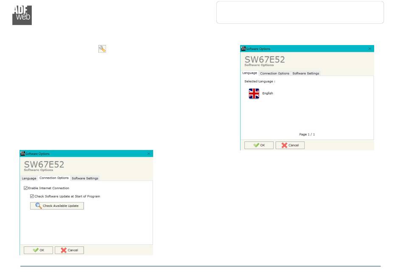Switch to Software Settings tab in upper window
The image size is (403, 280).
click(305, 74)
